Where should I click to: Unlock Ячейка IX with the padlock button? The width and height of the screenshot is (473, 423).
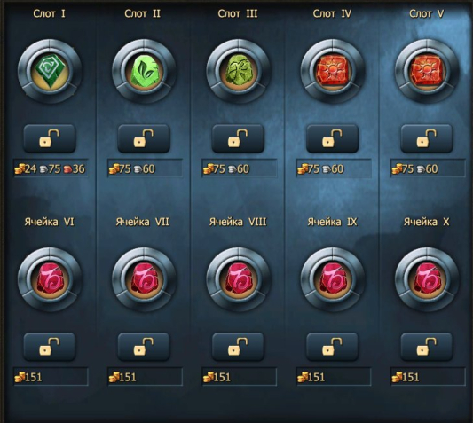coord(333,347)
